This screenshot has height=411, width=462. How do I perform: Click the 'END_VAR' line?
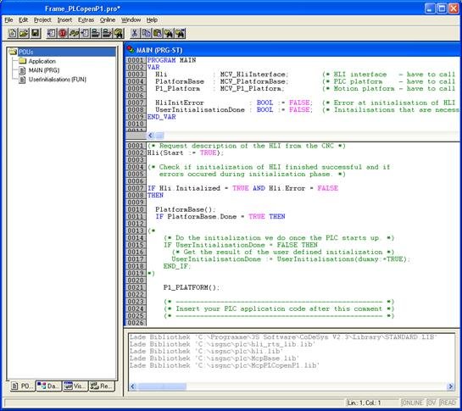click(161, 117)
